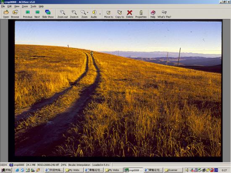This screenshot has width=231, height=173.
Task: Go to the Previous image
Action: pos(28,14)
